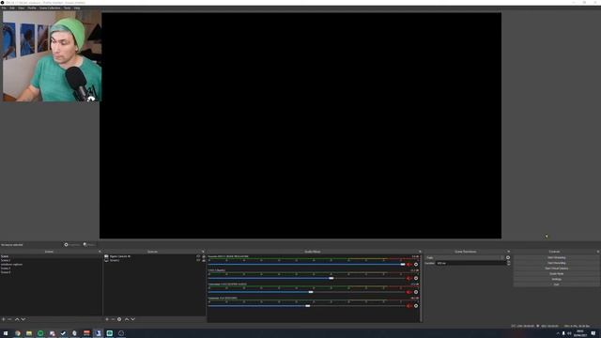601x338 pixels.
Task: Move the selected scene up
Action: click(17, 319)
